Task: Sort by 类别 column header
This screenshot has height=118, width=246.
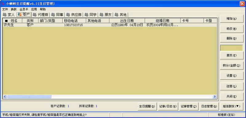Action: (x=30, y=21)
